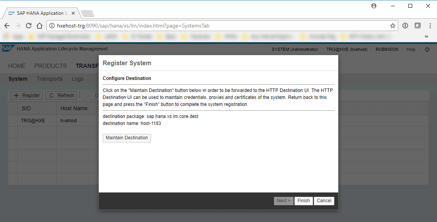Image resolution: width=437 pixels, height=222 pixels.
Task: Open the Chrome three-dot menu
Action: [430, 26]
